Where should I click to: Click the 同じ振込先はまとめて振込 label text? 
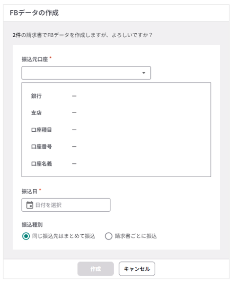coord(63,236)
